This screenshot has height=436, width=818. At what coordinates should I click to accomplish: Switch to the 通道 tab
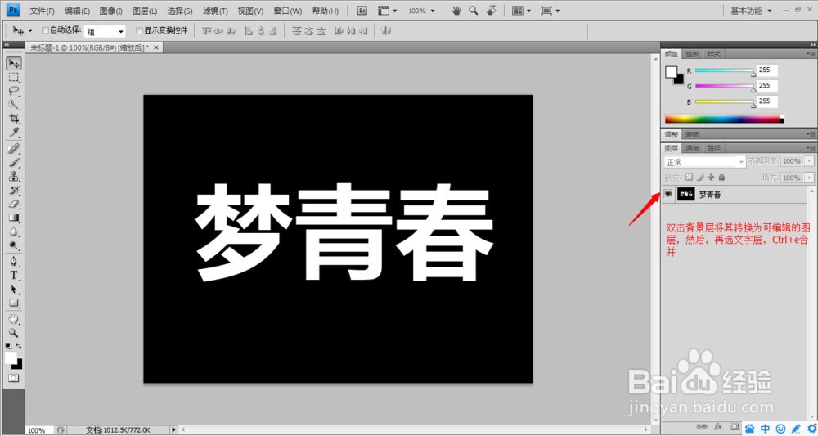tap(692, 148)
